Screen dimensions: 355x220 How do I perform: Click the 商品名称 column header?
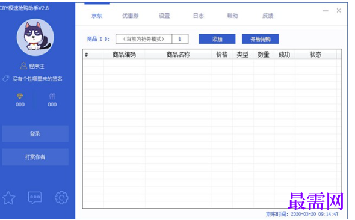pos(178,55)
